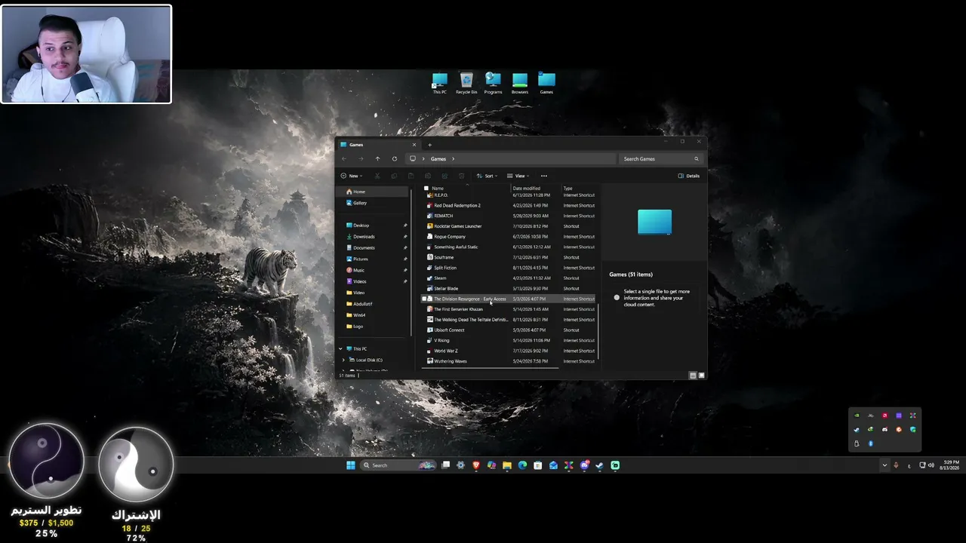This screenshot has width=966, height=543.
Task: Select This PC desktop icon
Action: tap(439, 83)
